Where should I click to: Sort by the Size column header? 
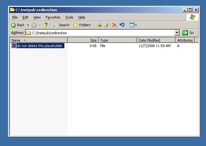[83, 40]
